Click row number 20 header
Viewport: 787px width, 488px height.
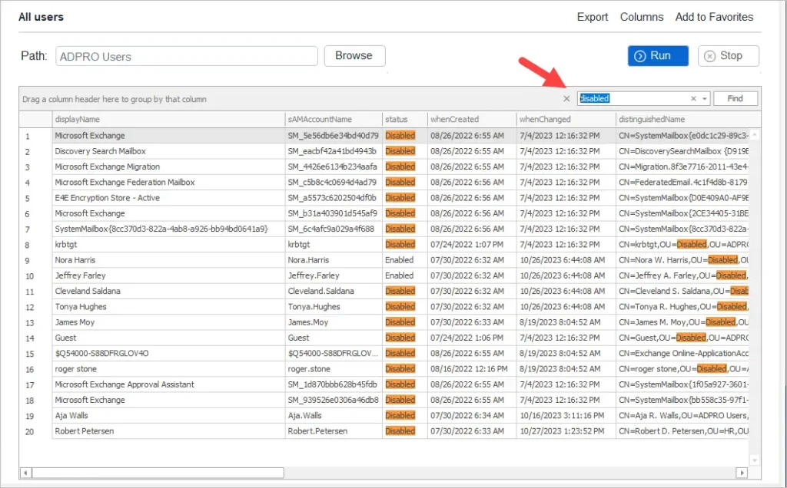35,431
